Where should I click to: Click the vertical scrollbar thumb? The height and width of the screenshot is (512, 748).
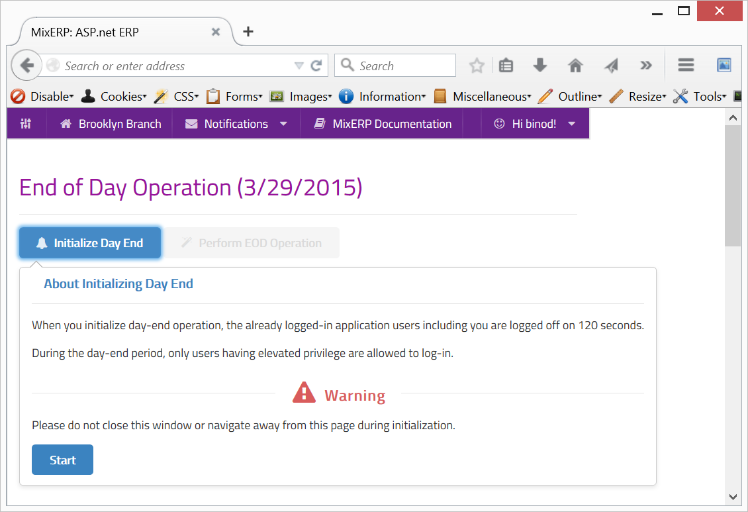coord(733,185)
